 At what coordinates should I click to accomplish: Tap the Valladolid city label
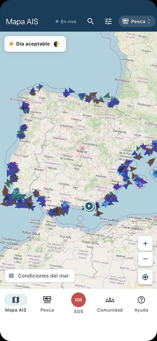[x=66, y=126]
